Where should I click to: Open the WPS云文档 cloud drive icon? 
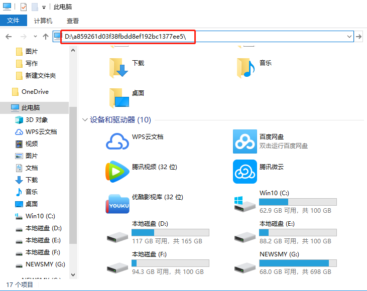117,142
